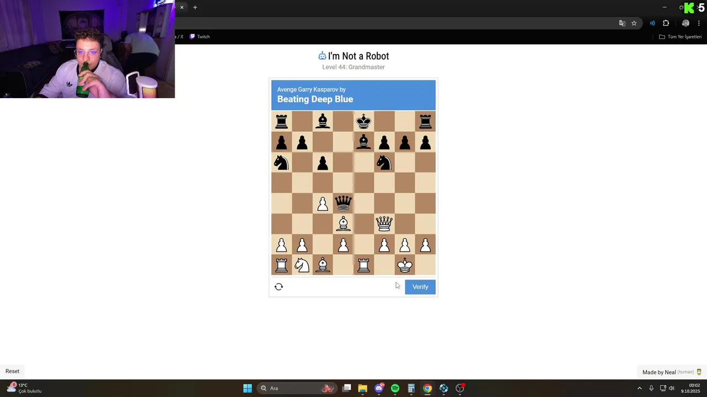Select the white pawn on a2
This screenshot has height=397, width=707.
(282, 244)
